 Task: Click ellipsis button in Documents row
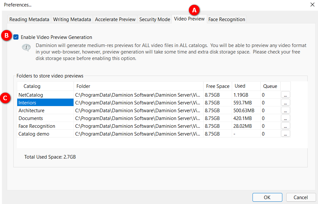tap(285, 118)
